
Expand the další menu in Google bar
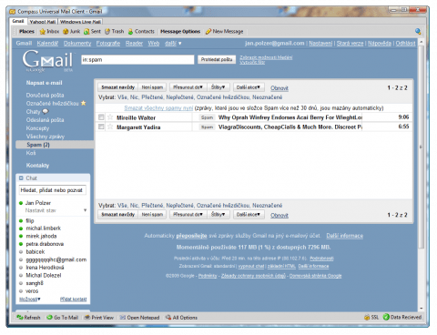tap(173, 44)
